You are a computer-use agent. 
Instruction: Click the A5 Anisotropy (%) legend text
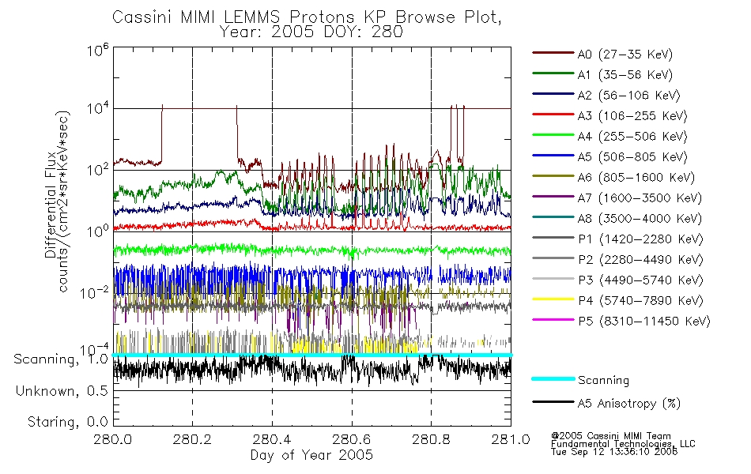pos(629,404)
